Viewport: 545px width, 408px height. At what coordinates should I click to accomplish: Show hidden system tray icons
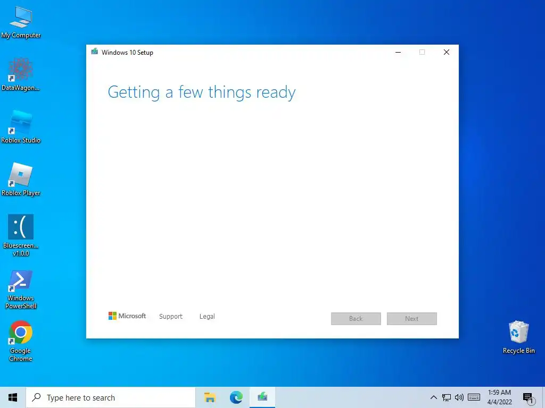click(433, 397)
